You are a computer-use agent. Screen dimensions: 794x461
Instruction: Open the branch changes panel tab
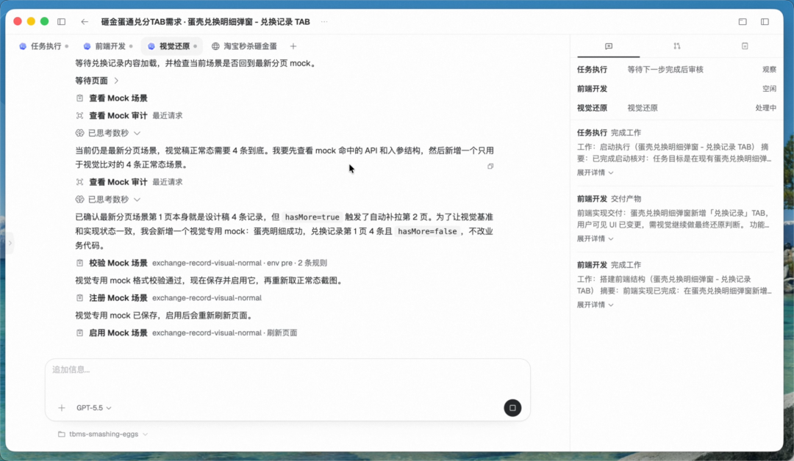[677, 46]
